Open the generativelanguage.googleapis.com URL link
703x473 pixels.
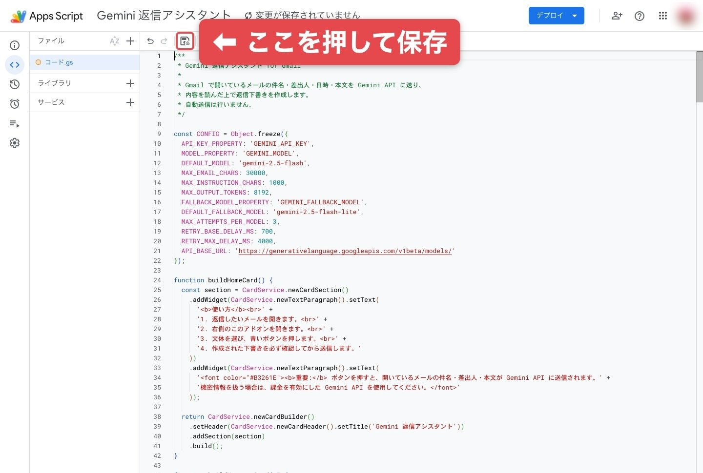(345, 251)
